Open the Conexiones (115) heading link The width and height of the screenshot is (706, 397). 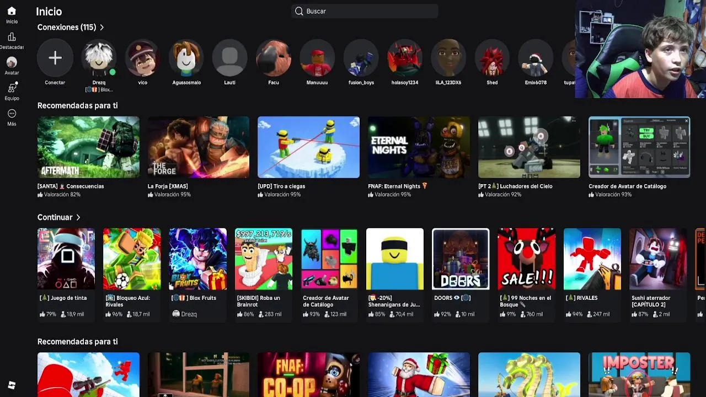pos(67,27)
